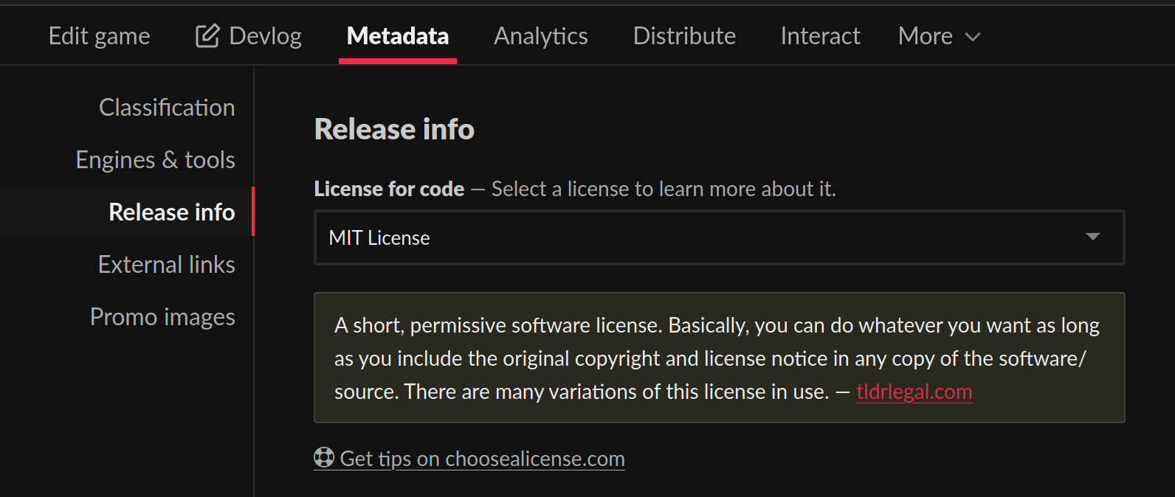Go to the Distribute tab
This screenshot has height=497, width=1175.
click(684, 35)
